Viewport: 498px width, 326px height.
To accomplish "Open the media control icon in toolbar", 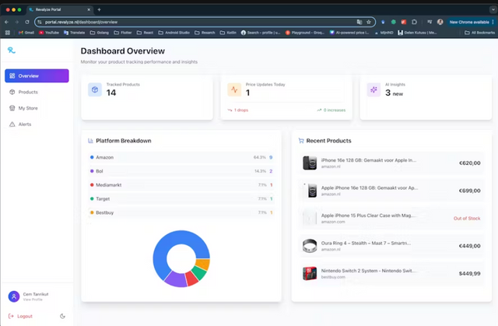I will point(430,22).
